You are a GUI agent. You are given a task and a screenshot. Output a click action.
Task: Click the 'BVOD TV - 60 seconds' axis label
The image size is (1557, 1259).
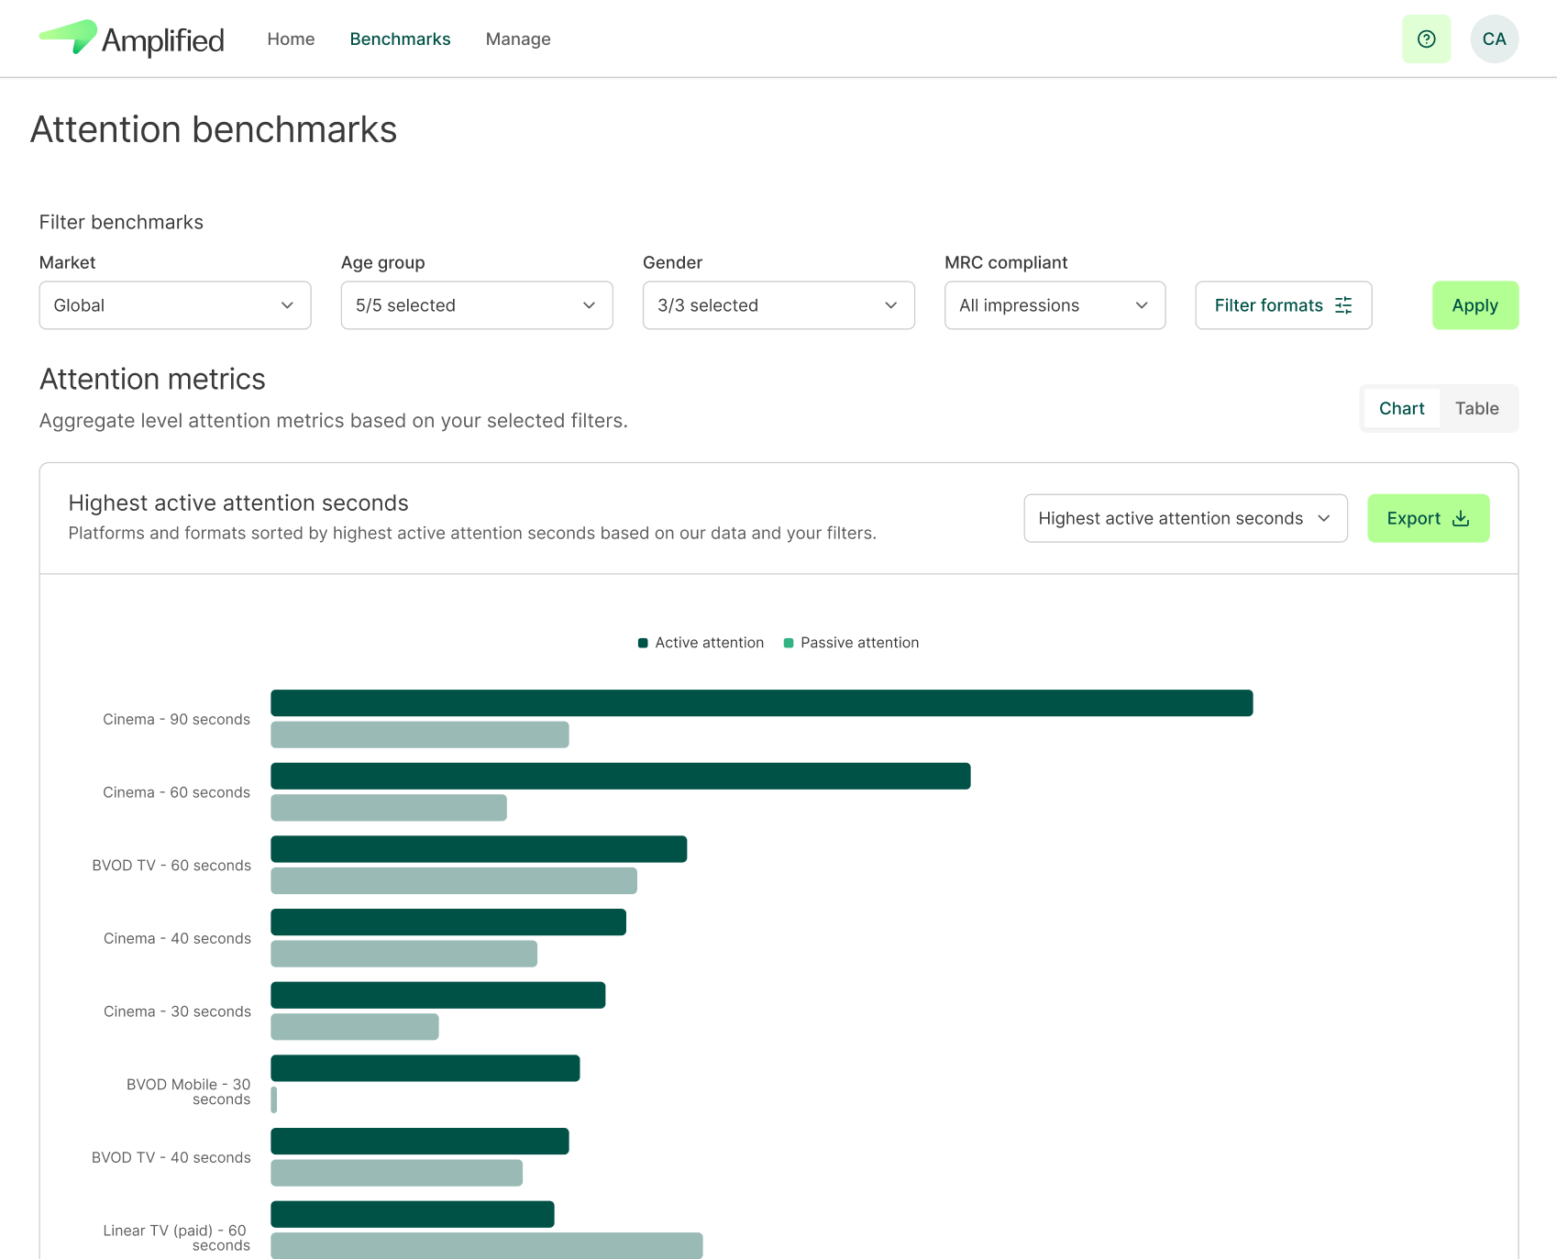click(171, 866)
